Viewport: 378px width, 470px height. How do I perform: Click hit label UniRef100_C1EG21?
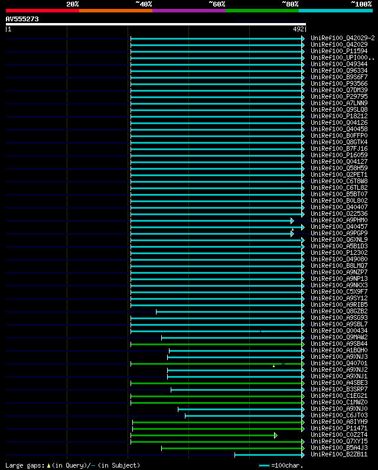point(339,396)
